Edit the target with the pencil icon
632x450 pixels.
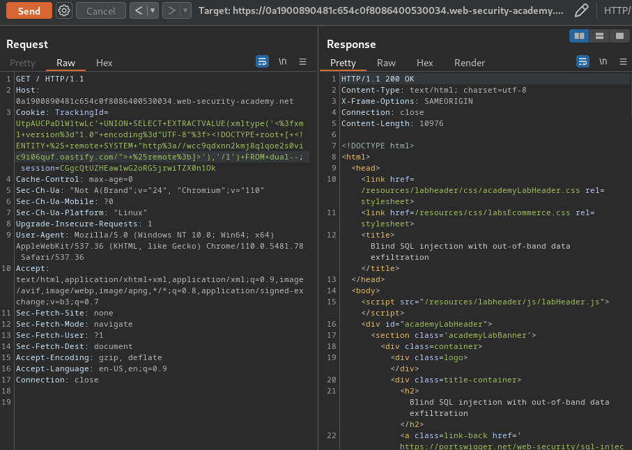[581, 10]
